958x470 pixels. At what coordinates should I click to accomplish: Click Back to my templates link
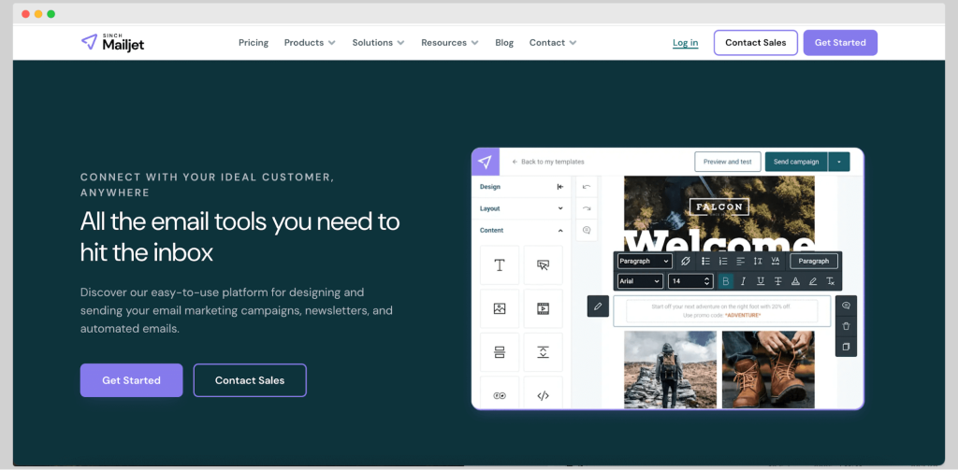[548, 162]
